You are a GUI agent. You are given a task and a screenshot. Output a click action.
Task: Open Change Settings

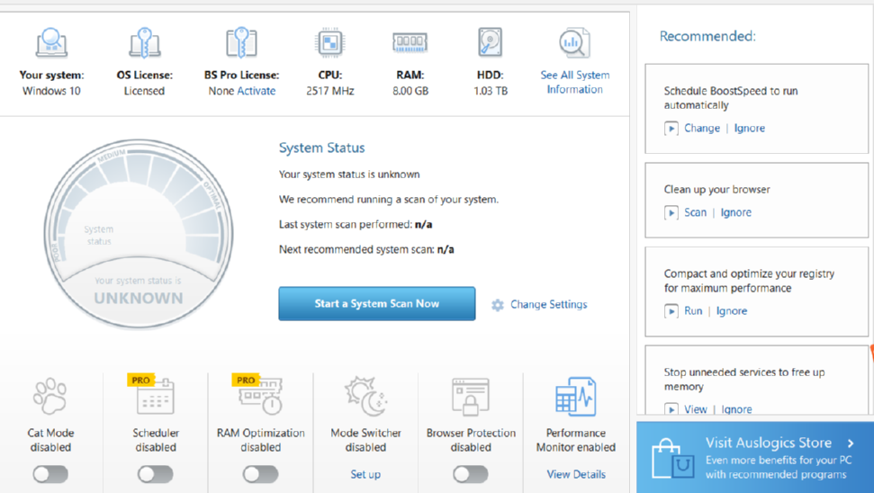coord(548,304)
